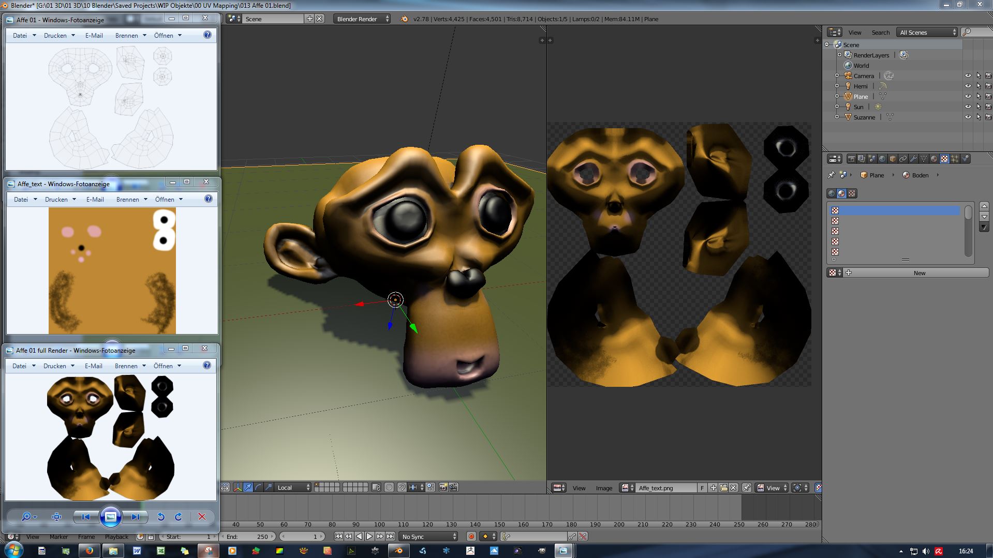Open the Local orientation dropdown

pyautogui.click(x=293, y=487)
